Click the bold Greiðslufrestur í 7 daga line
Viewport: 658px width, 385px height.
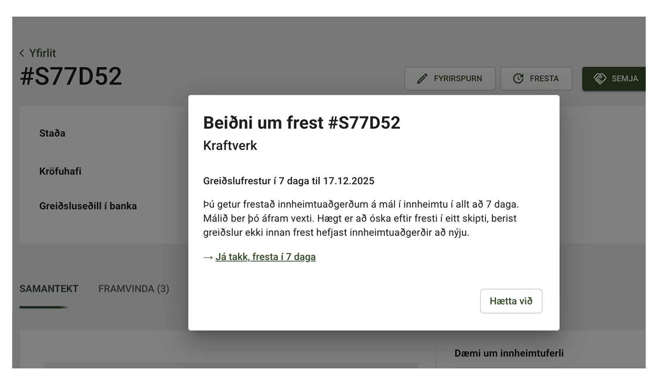[288, 181]
